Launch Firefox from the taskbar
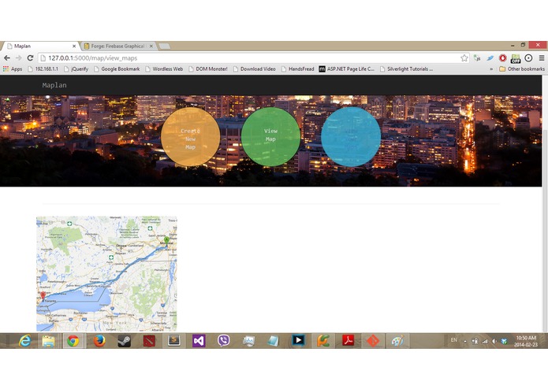This screenshot has width=548, height=389. [x=99, y=340]
